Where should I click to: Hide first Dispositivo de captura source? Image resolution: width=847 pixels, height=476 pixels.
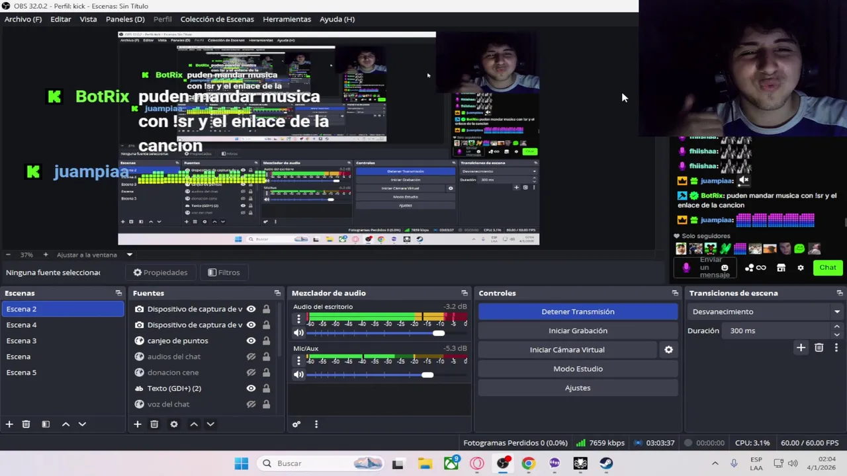(251, 309)
